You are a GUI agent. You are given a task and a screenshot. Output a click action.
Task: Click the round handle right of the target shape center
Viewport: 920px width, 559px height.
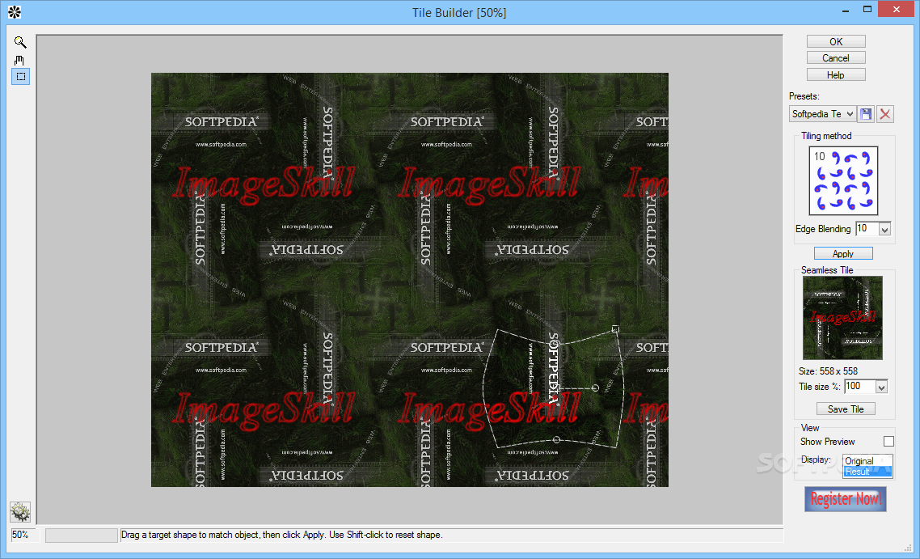click(596, 387)
